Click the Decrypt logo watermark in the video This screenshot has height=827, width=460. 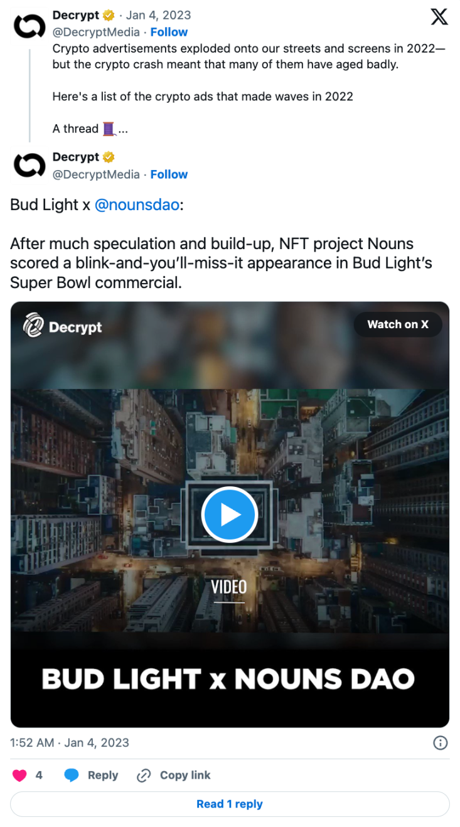(x=62, y=326)
